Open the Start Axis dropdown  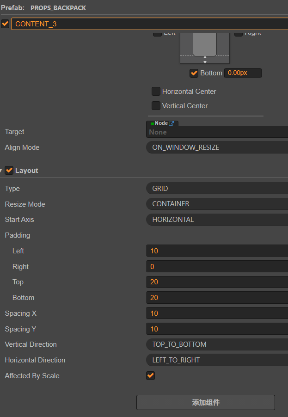[x=217, y=220]
